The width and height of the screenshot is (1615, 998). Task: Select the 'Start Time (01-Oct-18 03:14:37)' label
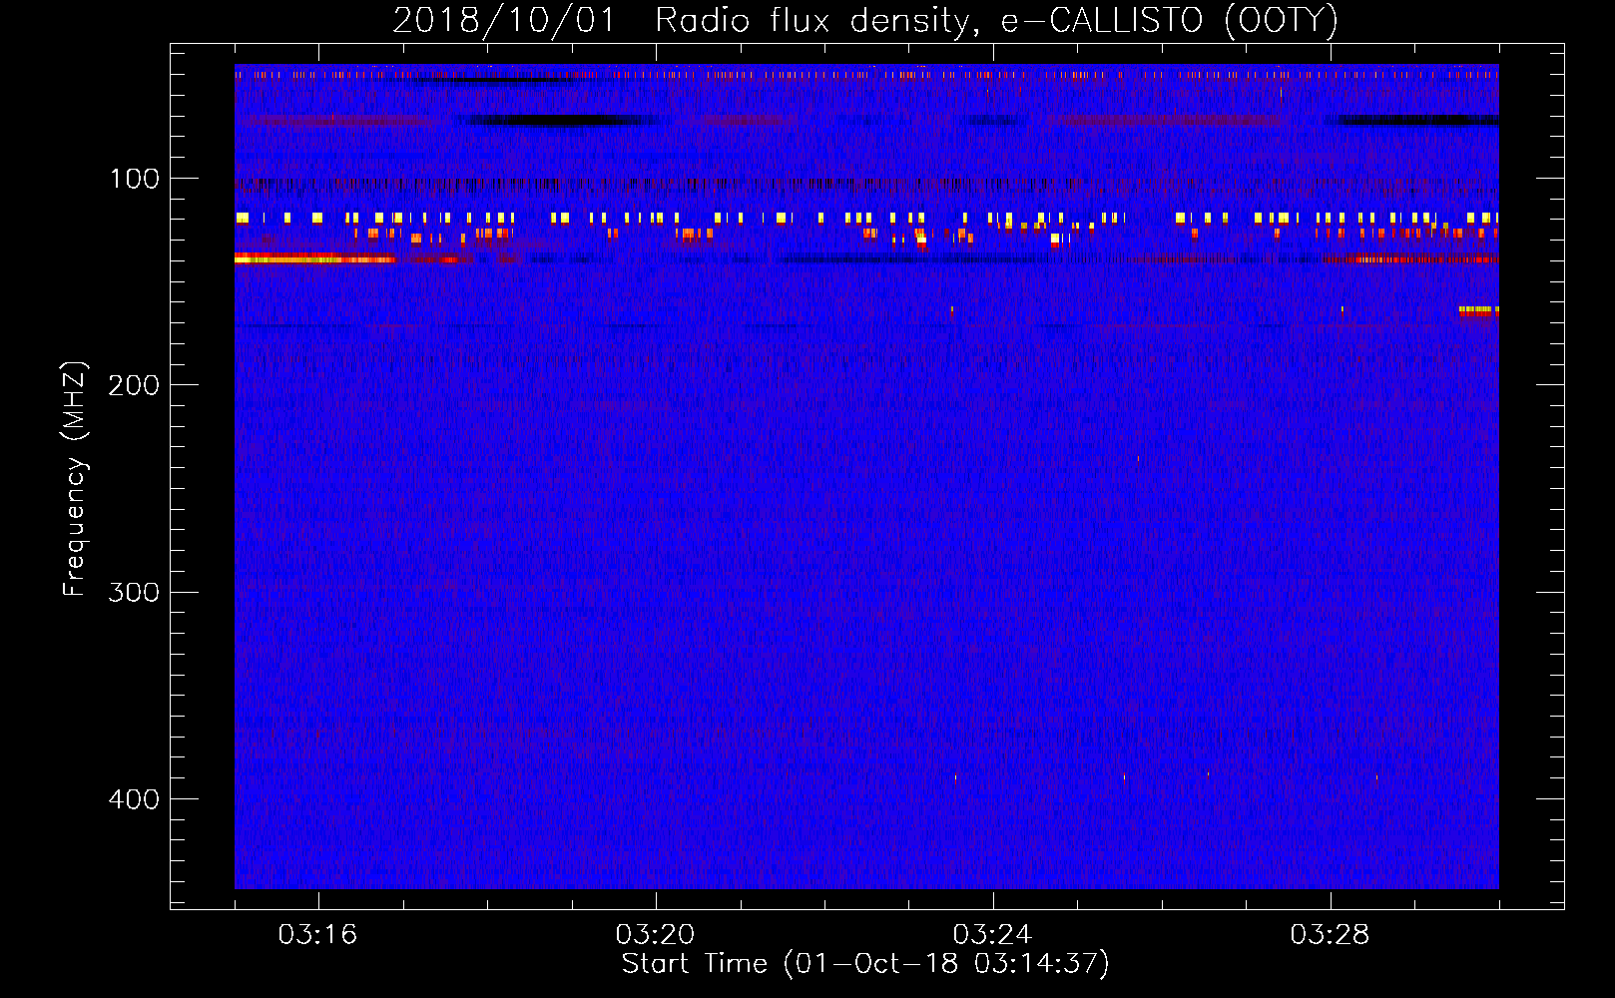[x=865, y=964]
